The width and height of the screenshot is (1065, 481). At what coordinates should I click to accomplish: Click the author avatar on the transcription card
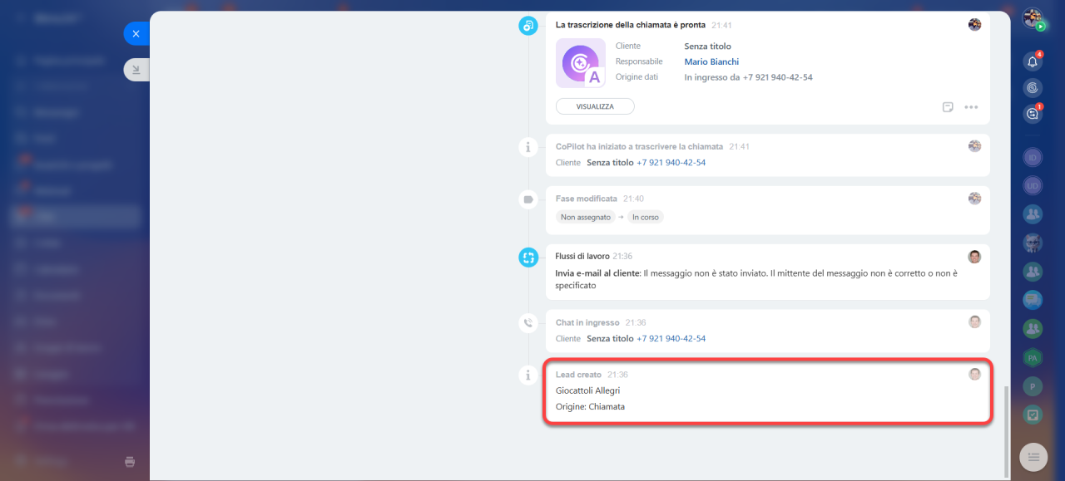click(x=975, y=25)
